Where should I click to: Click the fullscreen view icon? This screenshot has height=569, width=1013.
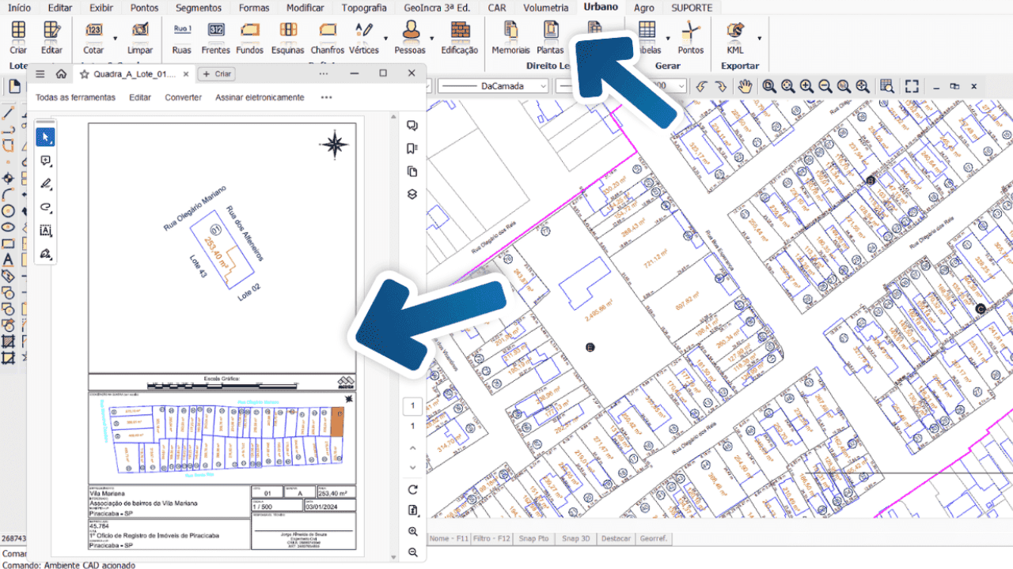pyautogui.click(x=912, y=86)
